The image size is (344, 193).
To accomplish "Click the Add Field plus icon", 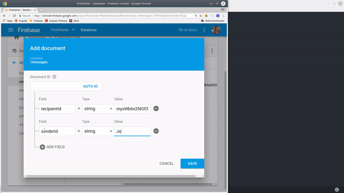I will pyautogui.click(x=42, y=147).
